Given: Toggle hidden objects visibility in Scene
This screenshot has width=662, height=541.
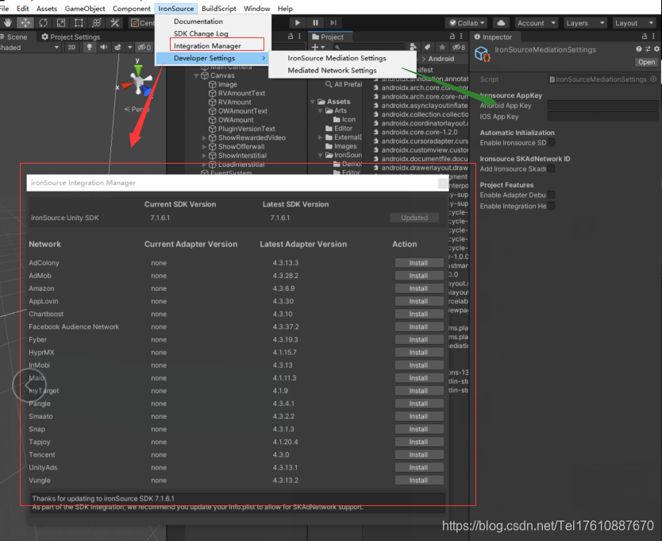Looking at the screenshot, I should tap(144, 48).
